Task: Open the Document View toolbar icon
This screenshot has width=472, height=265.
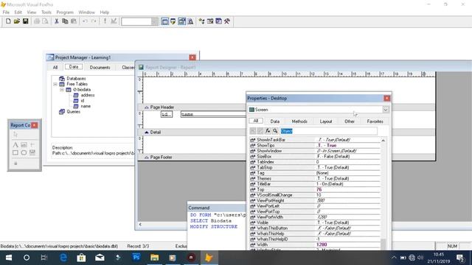Action: (190, 21)
